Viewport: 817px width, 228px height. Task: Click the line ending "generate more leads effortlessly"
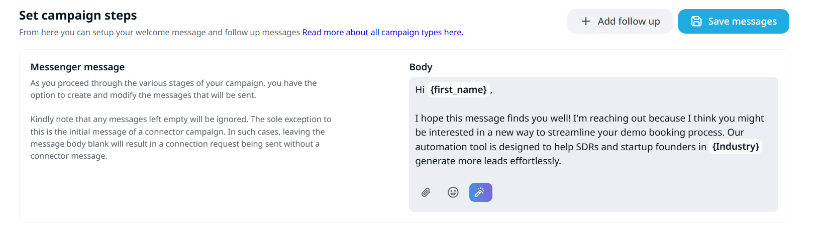pos(487,161)
